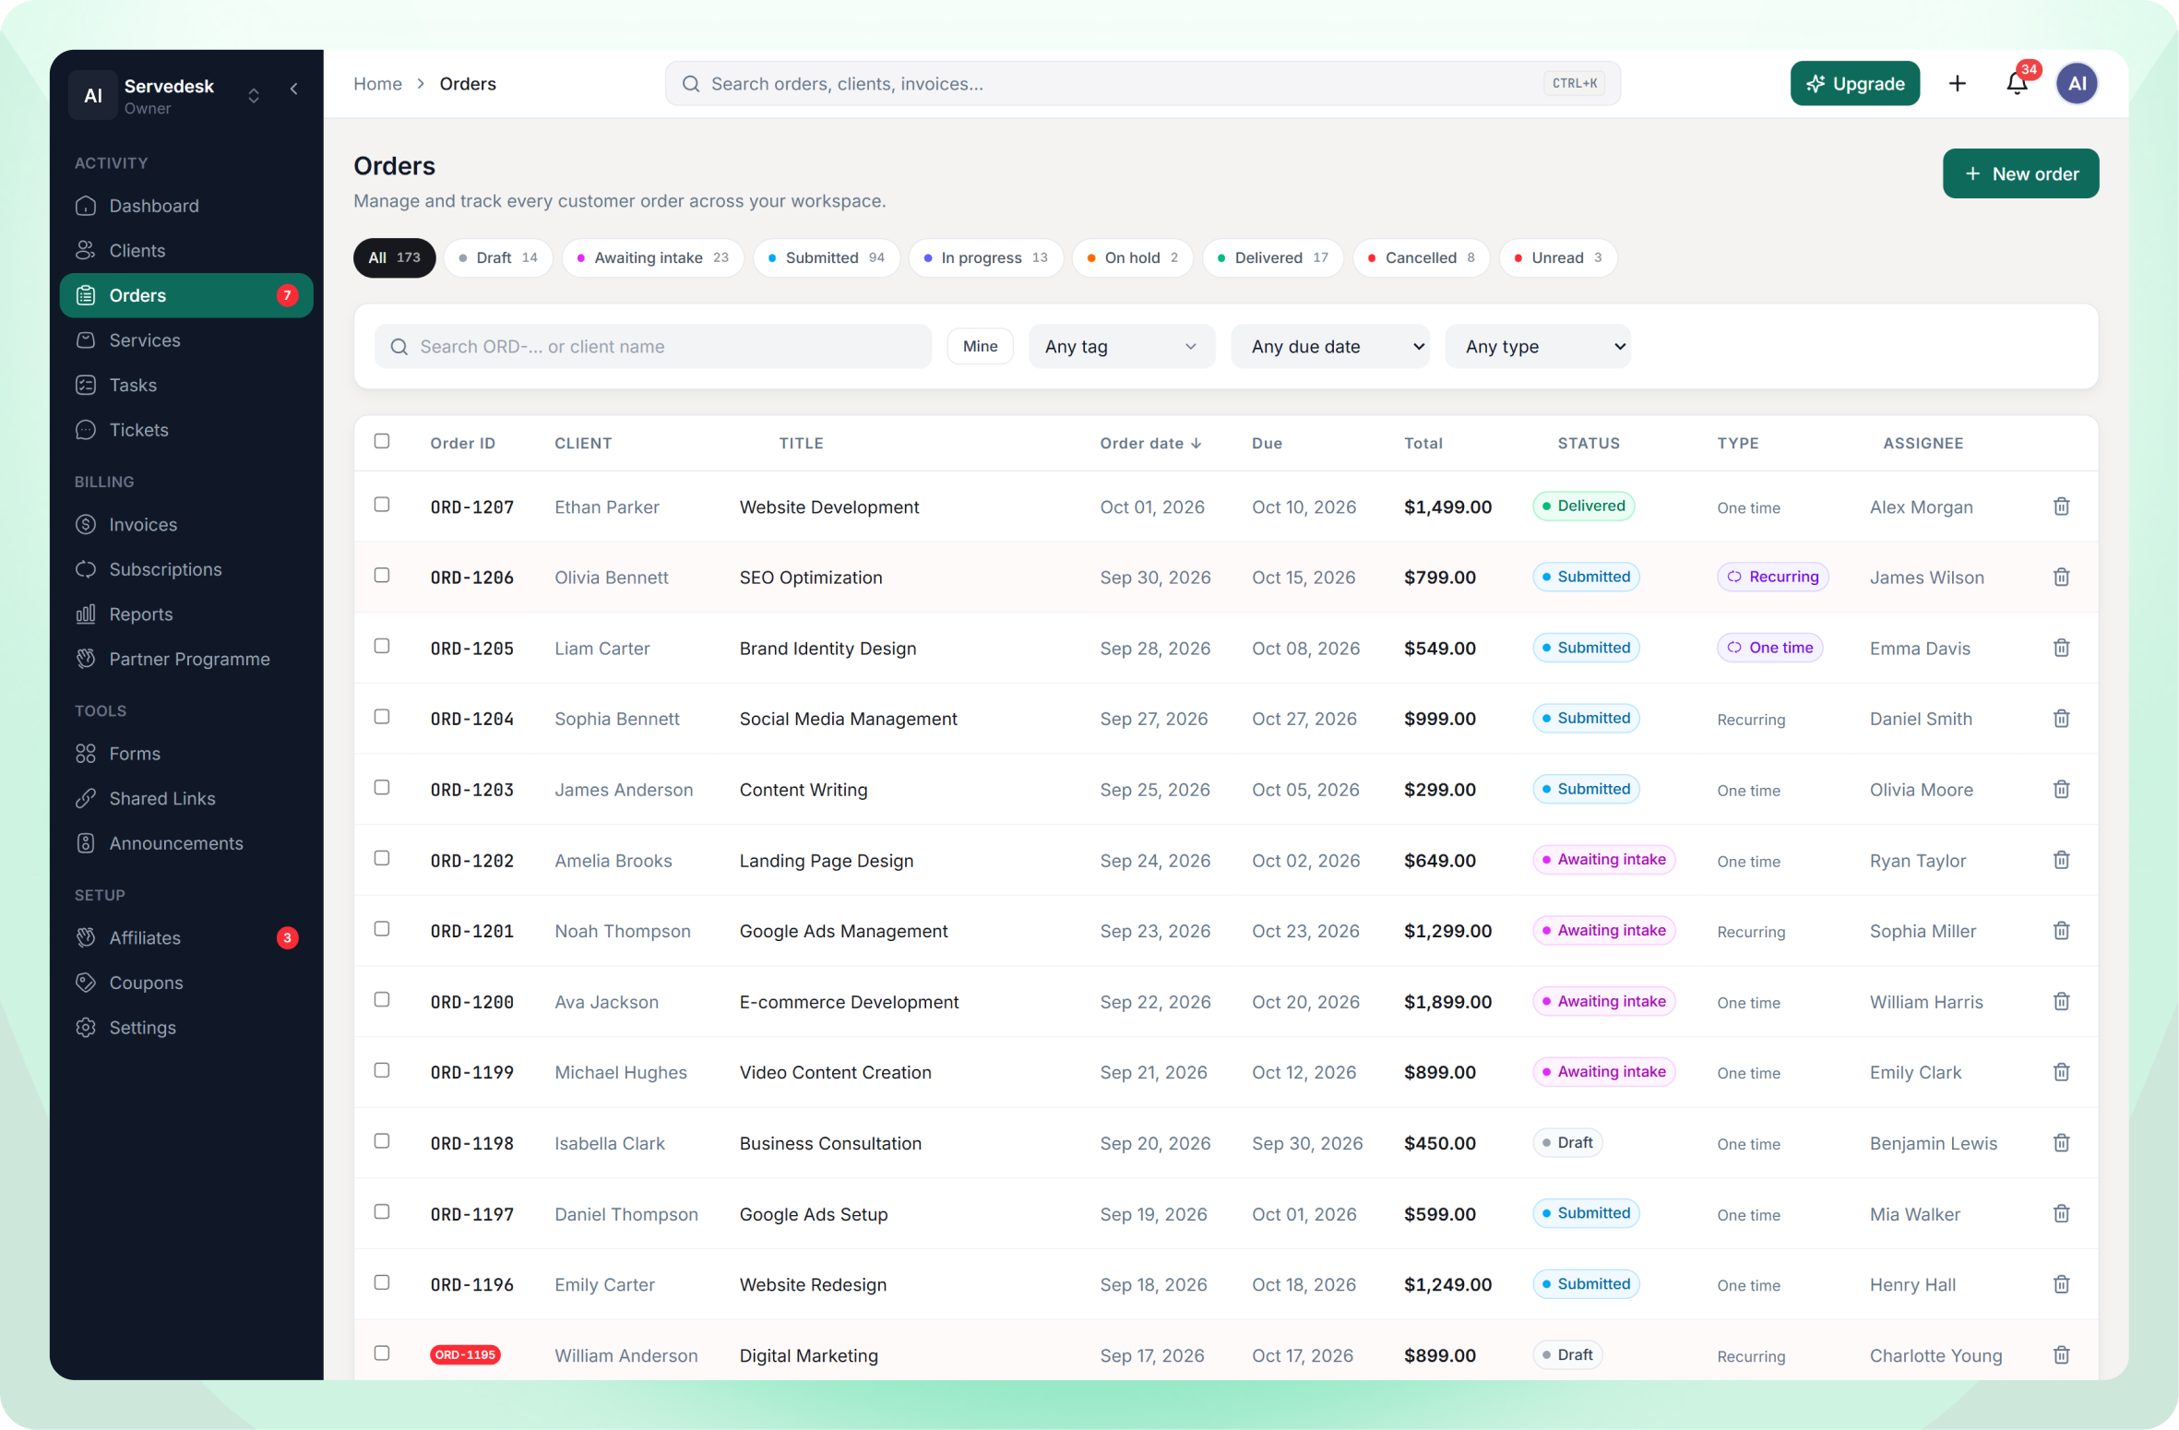2179x1430 pixels.
Task: Open Tickets in the sidebar
Action: [186, 430]
